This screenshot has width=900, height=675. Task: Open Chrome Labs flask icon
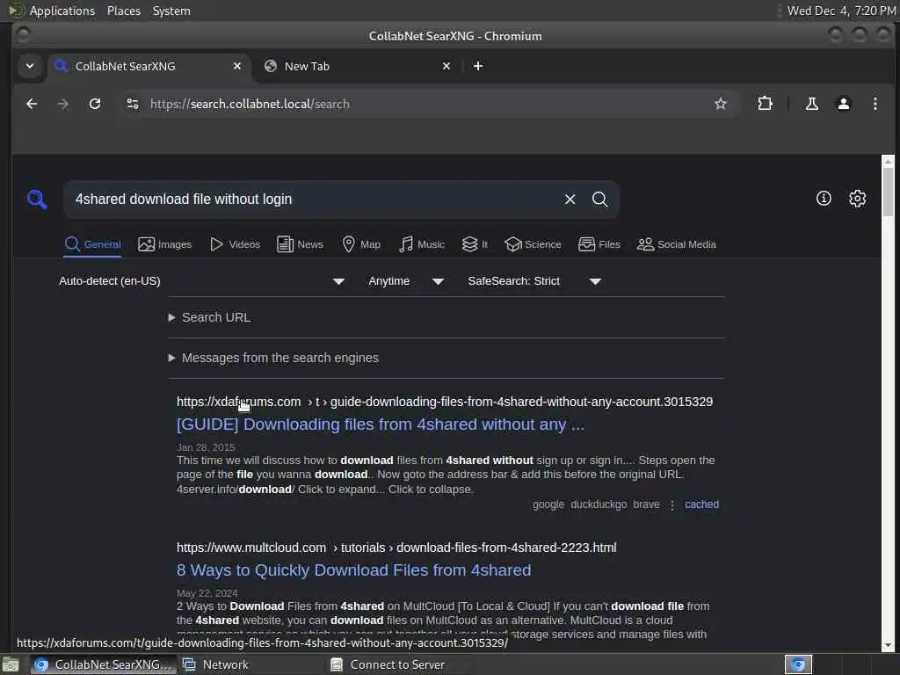[x=811, y=104]
